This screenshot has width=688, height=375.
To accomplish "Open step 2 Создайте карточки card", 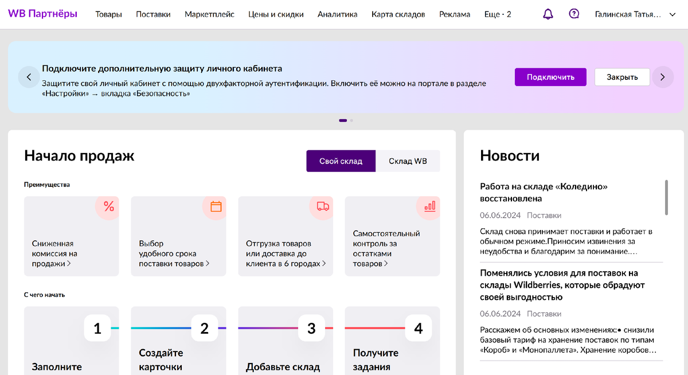I will pos(179,341).
